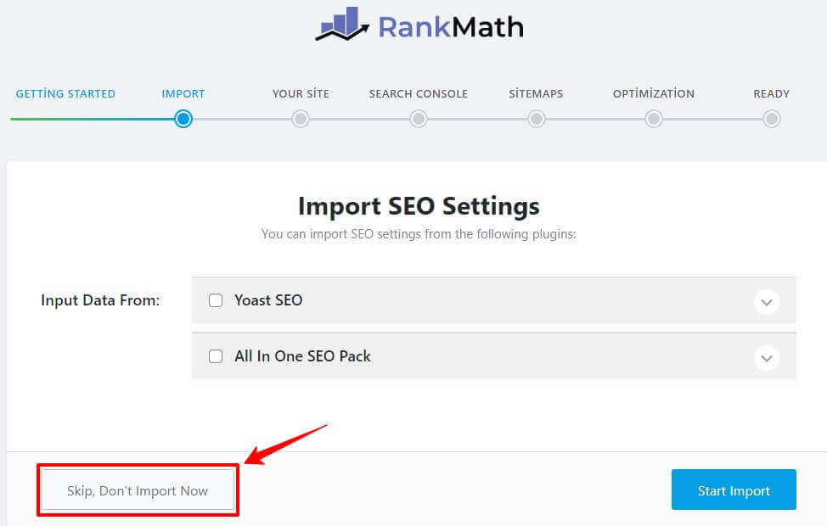This screenshot has height=526, width=827.
Task: Open the Sitemaps step
Action: click(x=536, y=94)
